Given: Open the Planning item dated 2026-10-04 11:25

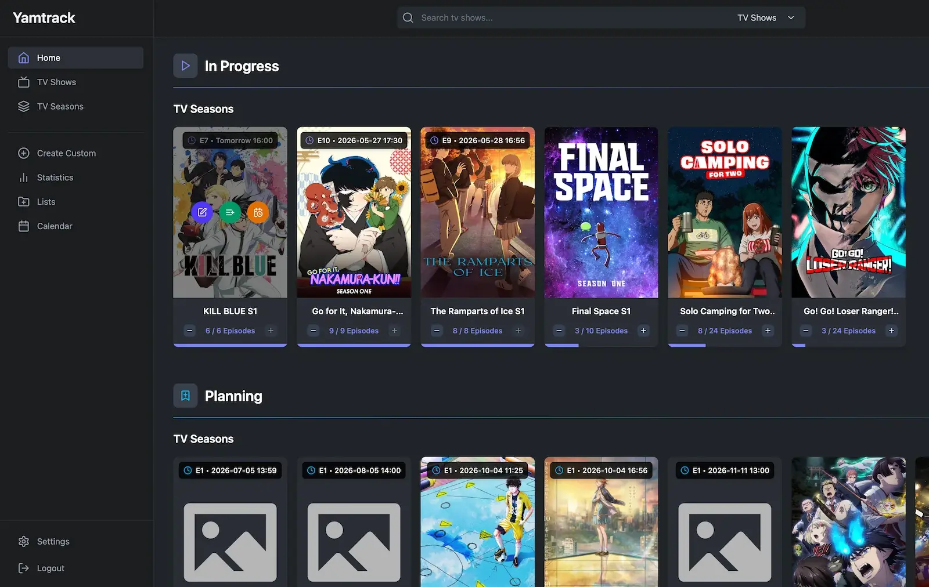Looking at the screenshot, I should point(477,522).
